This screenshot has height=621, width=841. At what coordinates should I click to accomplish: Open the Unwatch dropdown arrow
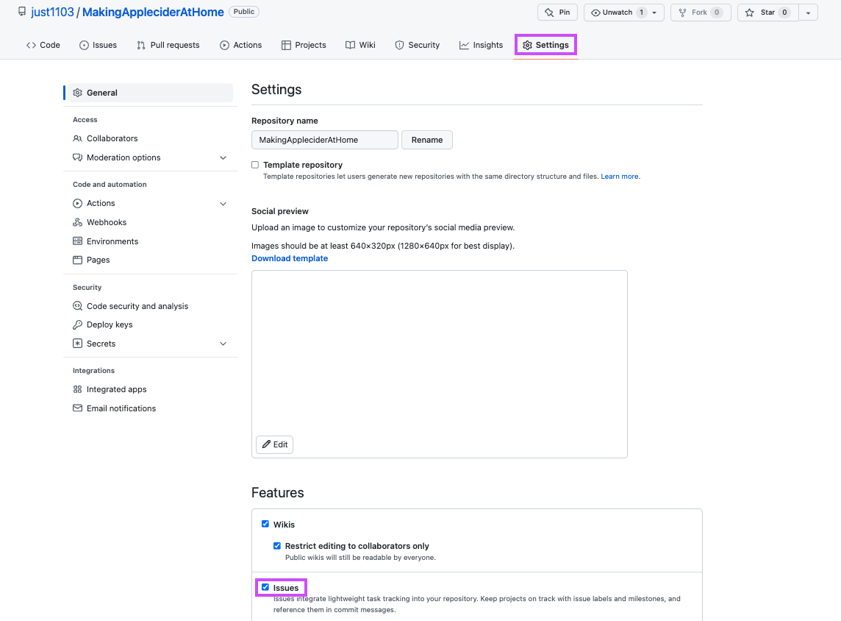(x=654, y=13)
